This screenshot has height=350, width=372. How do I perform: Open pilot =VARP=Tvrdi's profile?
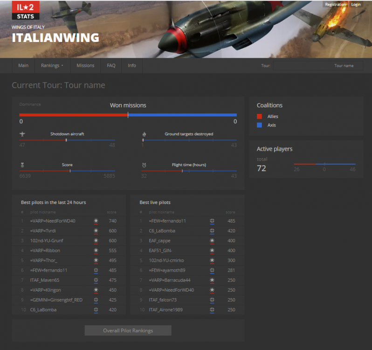tap(44, 231)
